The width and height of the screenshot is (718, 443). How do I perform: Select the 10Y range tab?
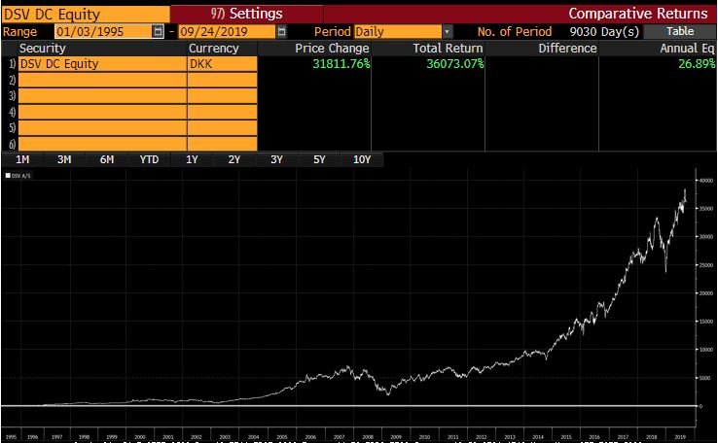(362, 159)
